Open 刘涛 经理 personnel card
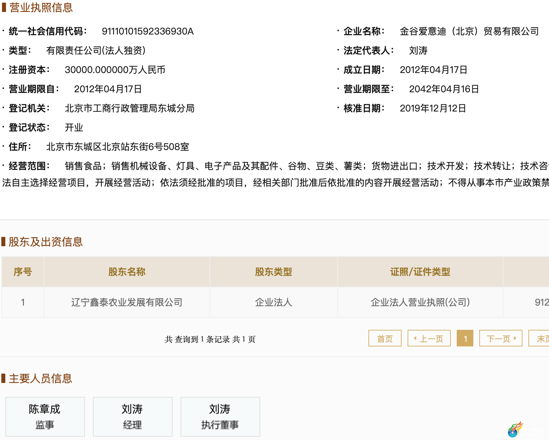The image size is (549, 440). 132,416
